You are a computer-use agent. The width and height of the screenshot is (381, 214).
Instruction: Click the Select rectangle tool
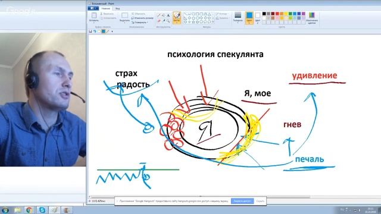[x=124, y=16]
